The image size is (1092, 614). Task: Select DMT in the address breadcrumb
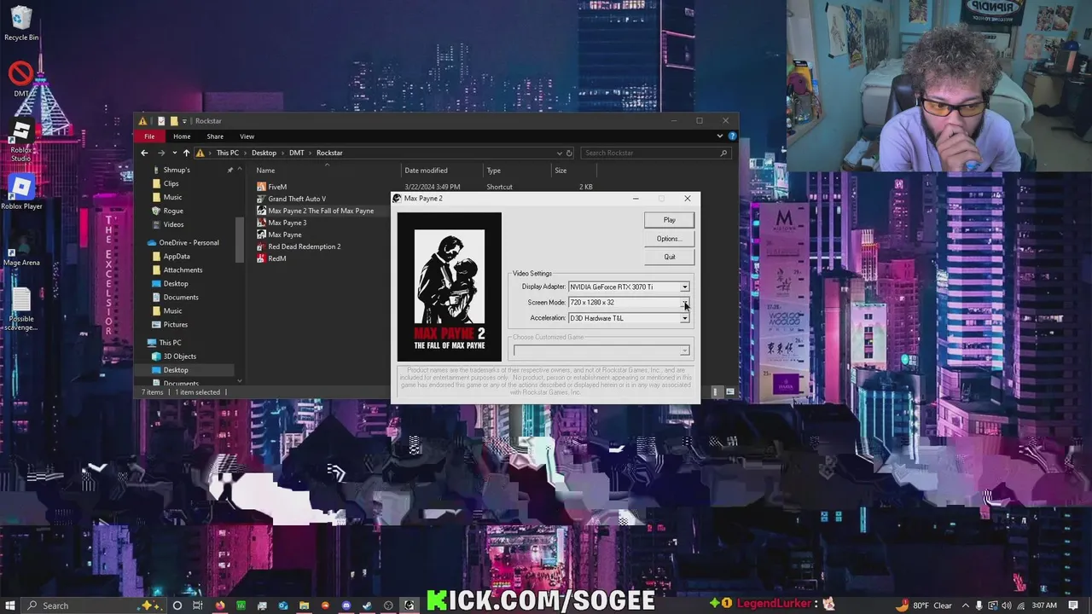tap(296, 153)
